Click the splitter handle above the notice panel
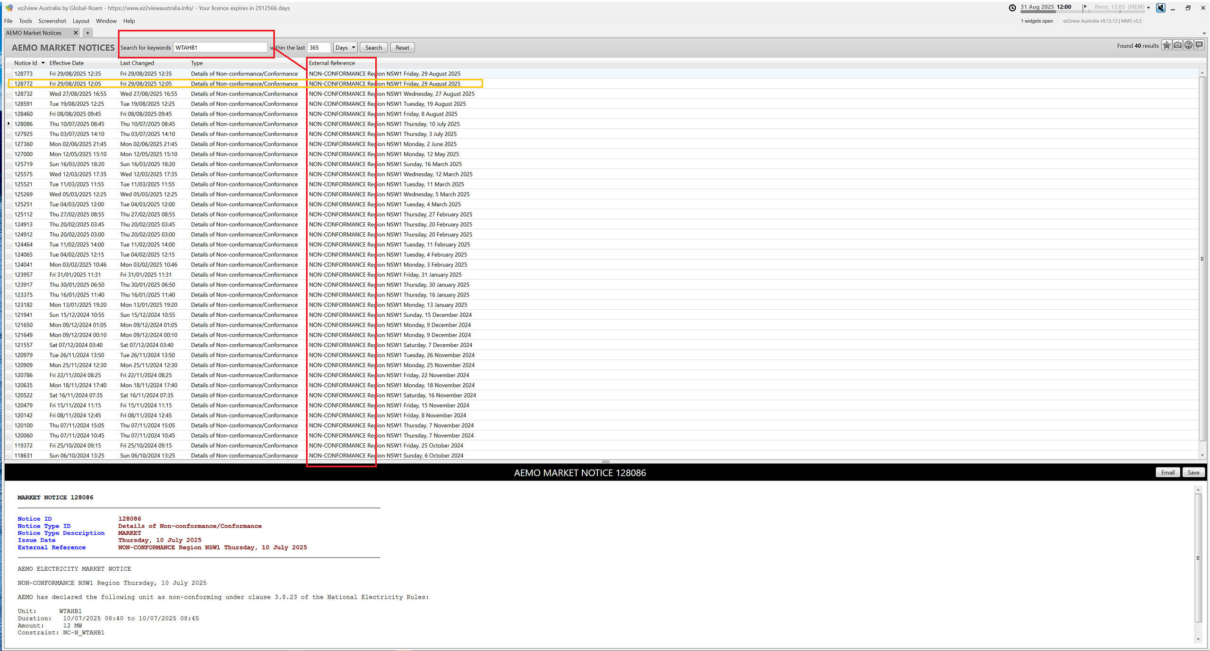Viewport: 1210px width, 651px height. point(605,461)
